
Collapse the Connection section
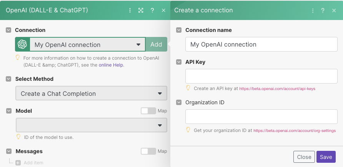click(x=8, y=30)
